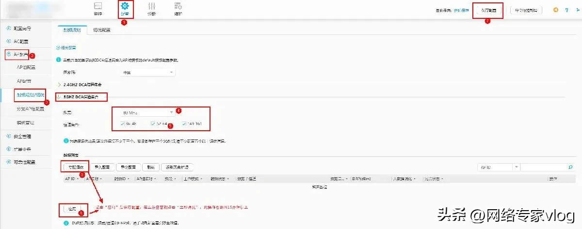Open the Configuration gear section
582x229 pixels.
click(125, 8)
